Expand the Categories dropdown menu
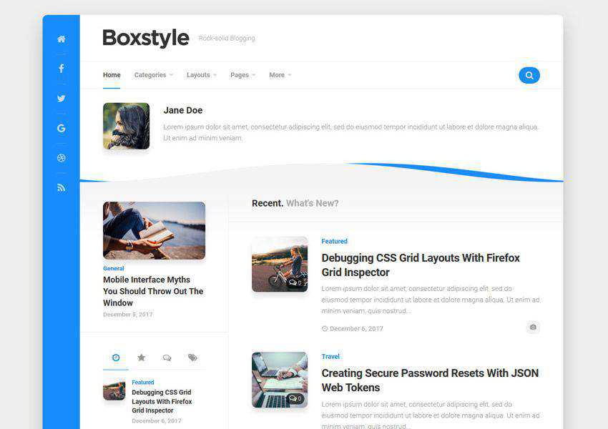Image resolution: width=608 pixels, height=429 pixels. tap(153, 75)
